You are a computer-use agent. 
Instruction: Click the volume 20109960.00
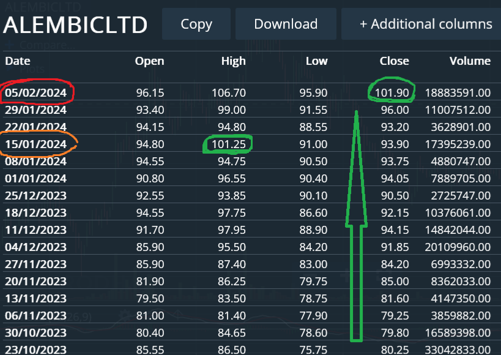coord(458,247)
